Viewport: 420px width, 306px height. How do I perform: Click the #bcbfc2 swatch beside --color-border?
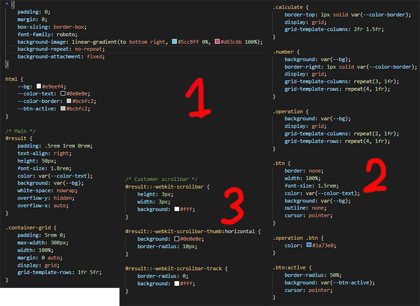coord(69,101)
